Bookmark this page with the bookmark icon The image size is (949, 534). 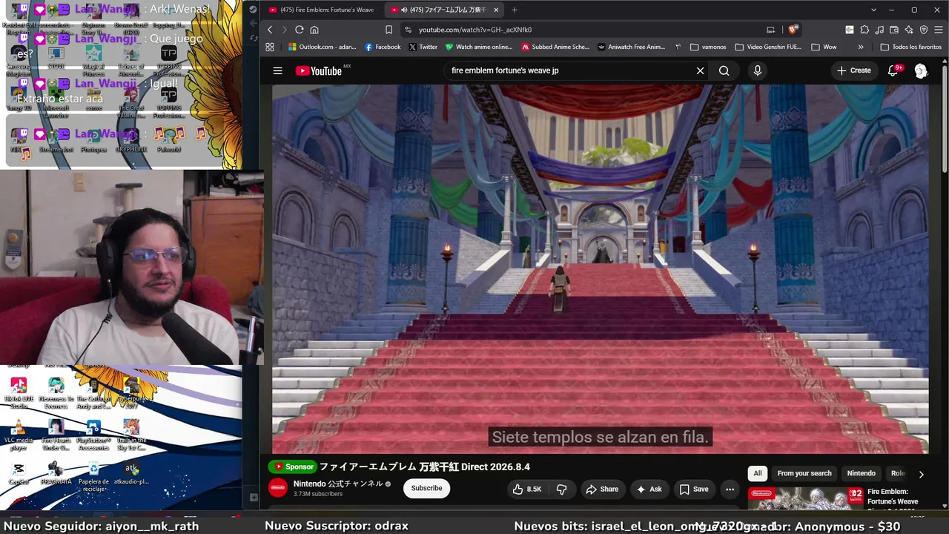pyautogui.click(x=388, y=30)
